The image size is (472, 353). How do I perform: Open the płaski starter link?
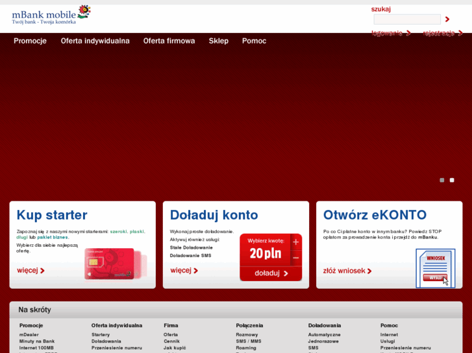pos(136,232)
